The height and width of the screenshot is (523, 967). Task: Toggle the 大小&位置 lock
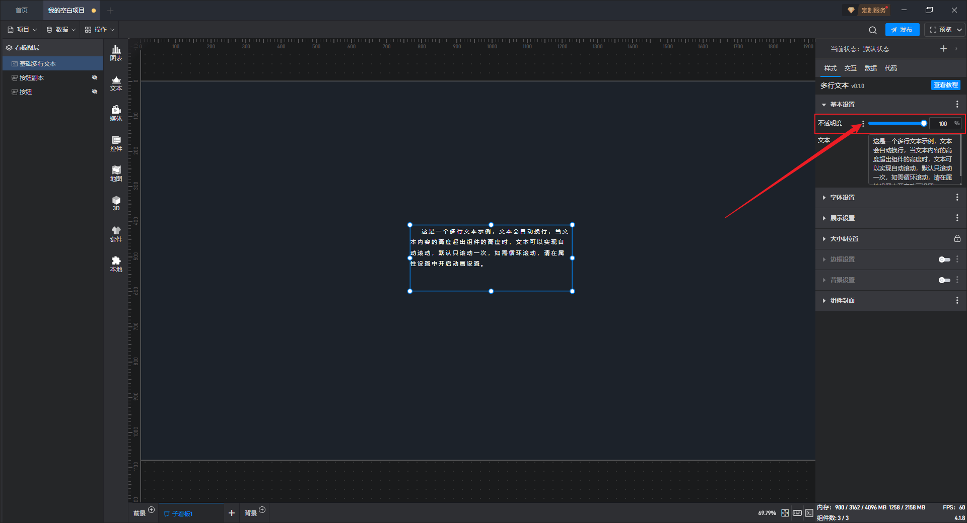pos(957,238)
